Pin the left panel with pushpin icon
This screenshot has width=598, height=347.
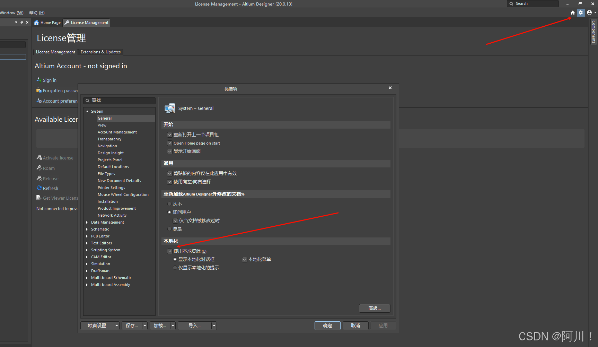point(21,22)
